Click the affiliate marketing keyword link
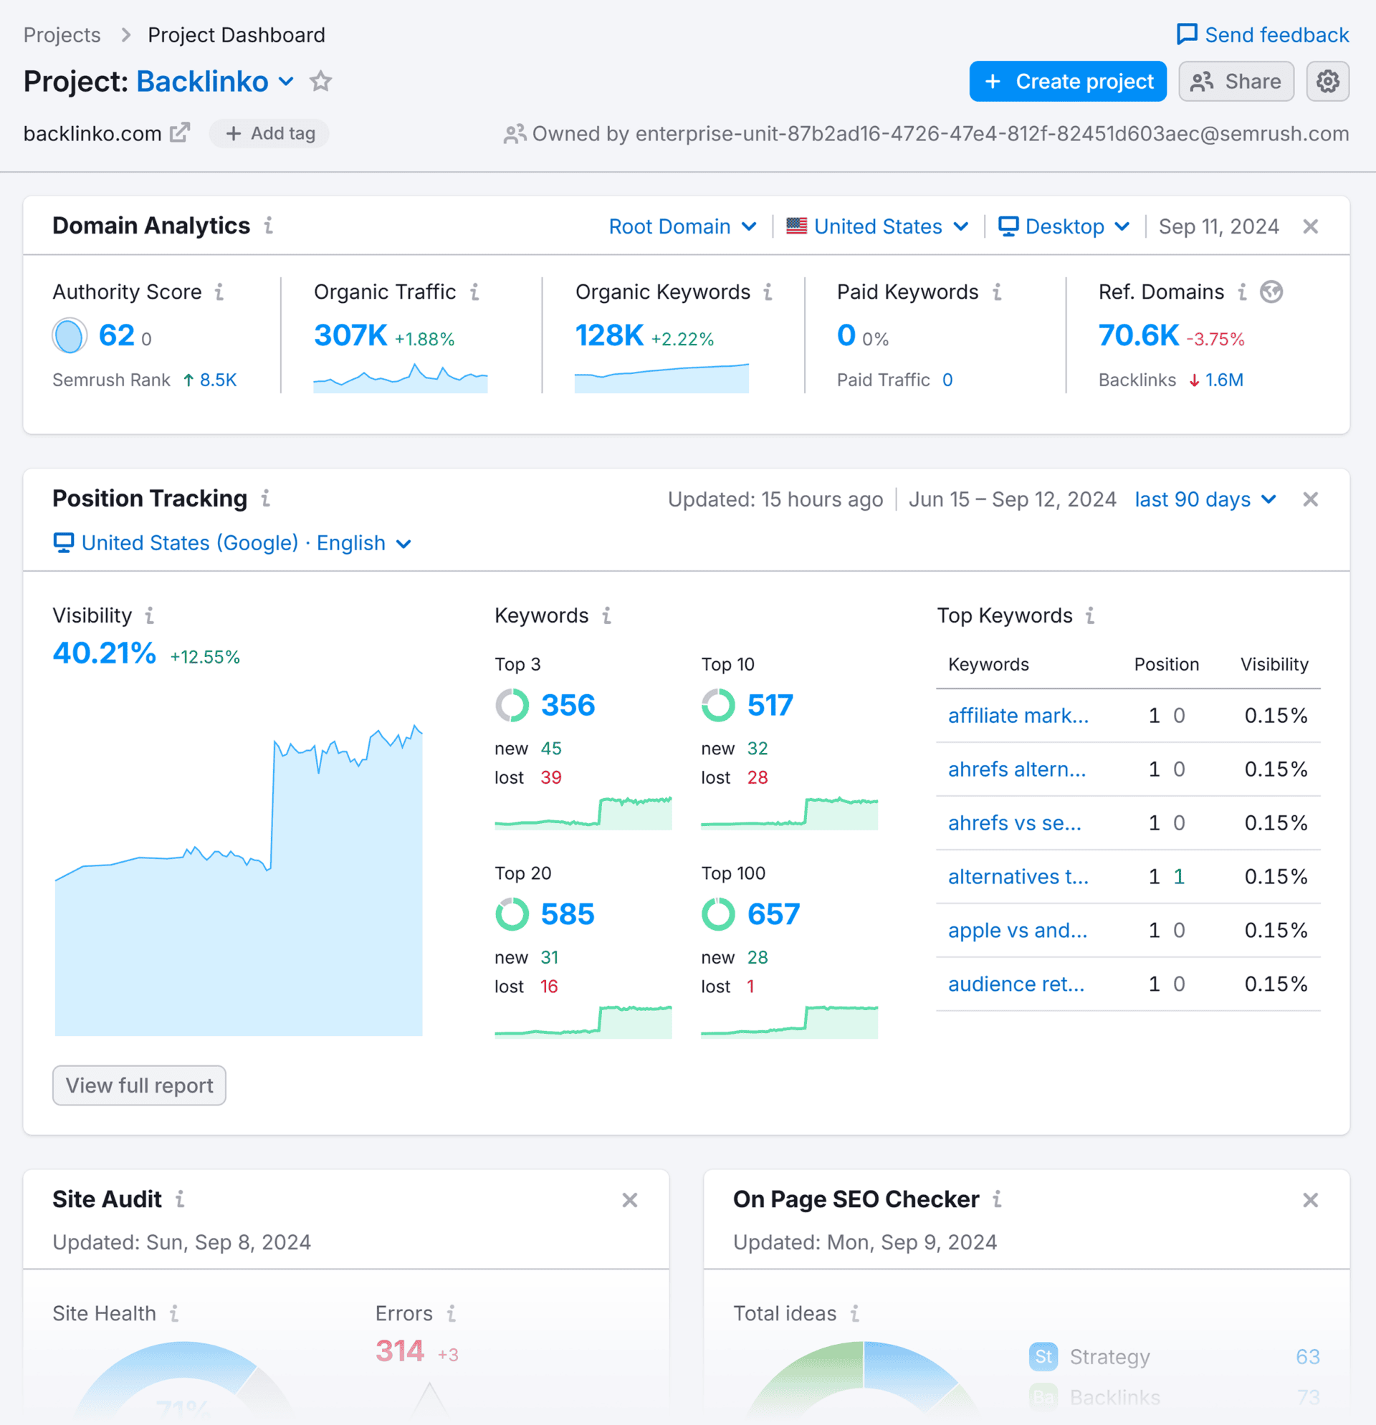This screenshot has width=1376, height=1425. (1018, 716)
